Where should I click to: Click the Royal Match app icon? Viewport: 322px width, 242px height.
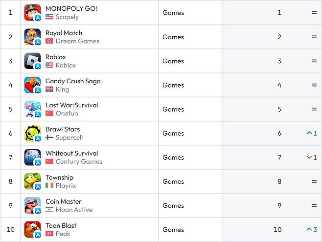click(x=32, y=37)
